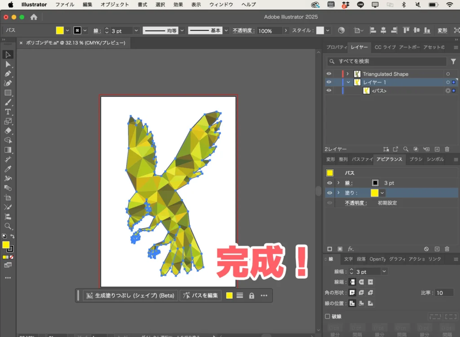Image resolution: width=460 pixels, height=337 pixels.
Task: Create a new layer in the Layers panel
Action: pos(437,149)
